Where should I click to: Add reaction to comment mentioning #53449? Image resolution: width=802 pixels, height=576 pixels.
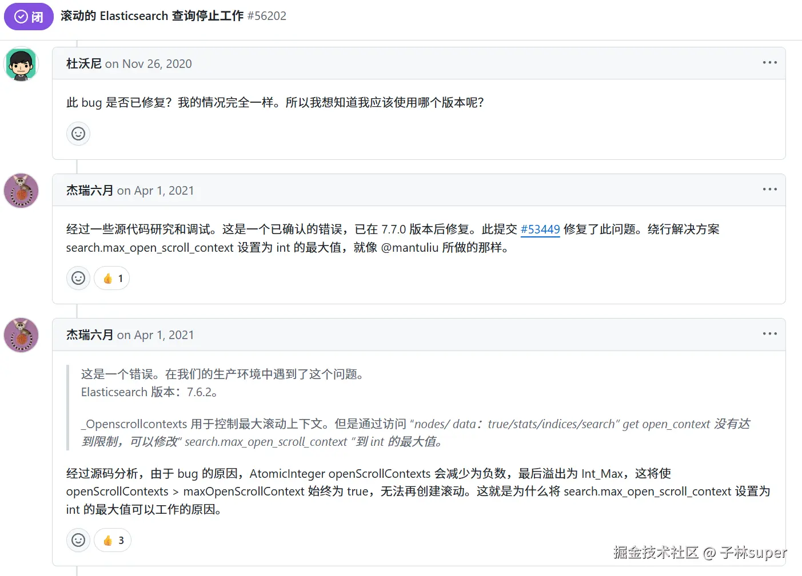[78, 278]
